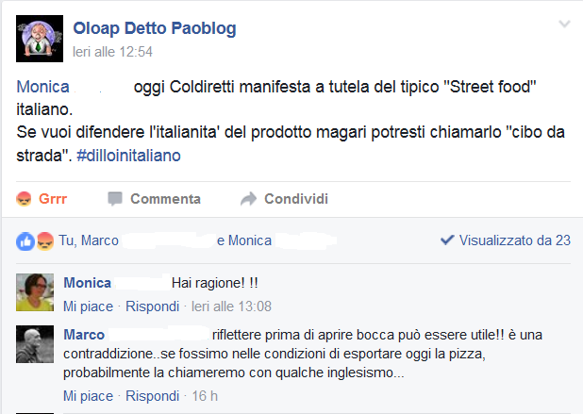This screenshot has height=414, width=583.
Task: Click the Commenta speech bubble icon
Action: click(115, 199)
